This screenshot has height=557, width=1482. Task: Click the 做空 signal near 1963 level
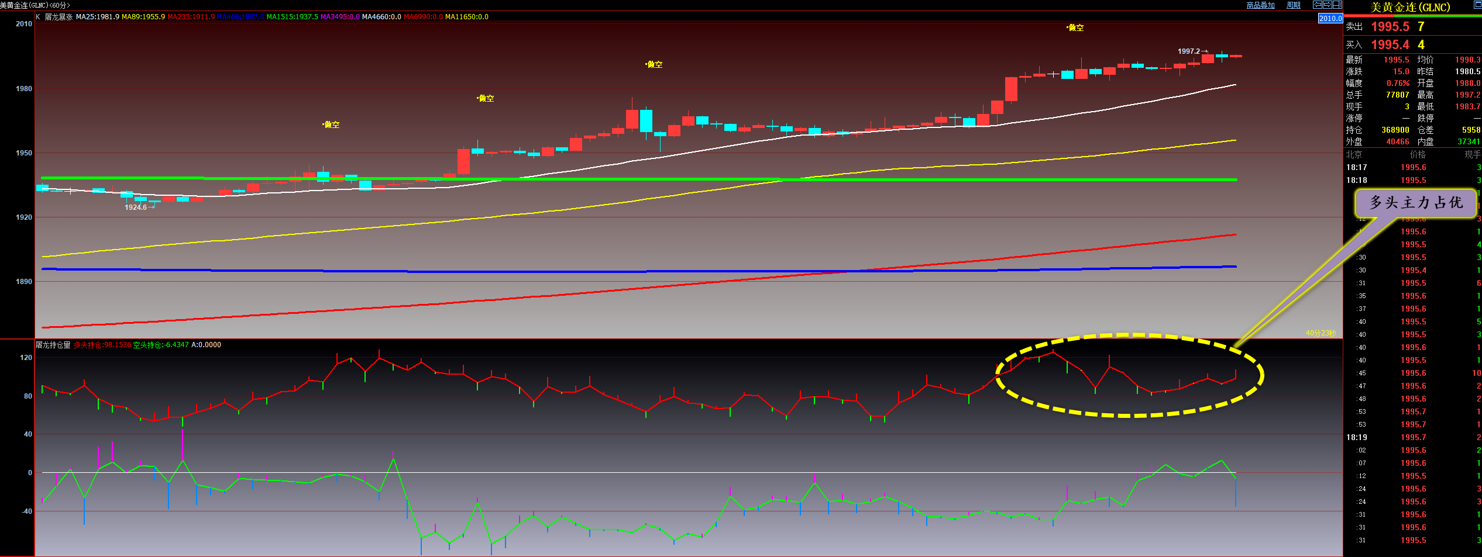(x=331, y=124)
